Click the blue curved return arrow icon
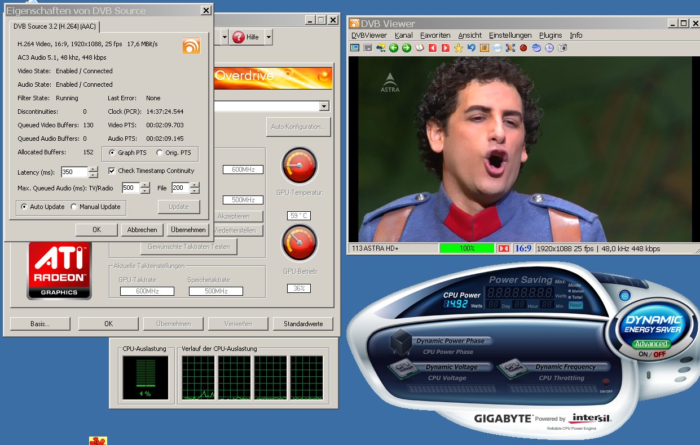700x445 pixels. (x=472, y=48)
